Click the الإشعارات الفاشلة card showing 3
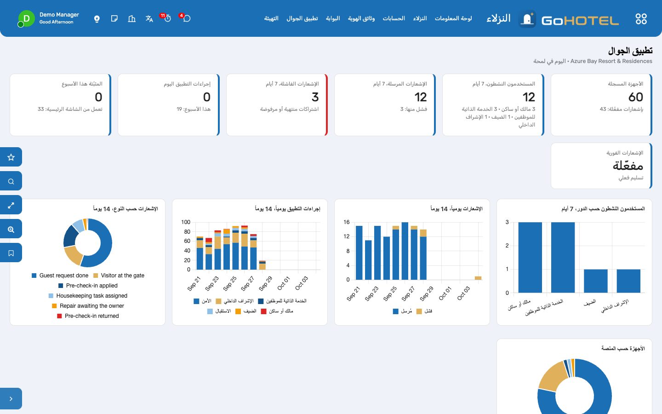The image size is (662, 414). pos(277,105)
